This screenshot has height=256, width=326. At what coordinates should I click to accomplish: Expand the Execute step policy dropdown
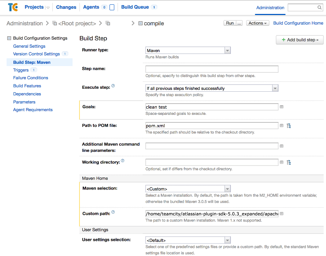click(x=212, y=88)
